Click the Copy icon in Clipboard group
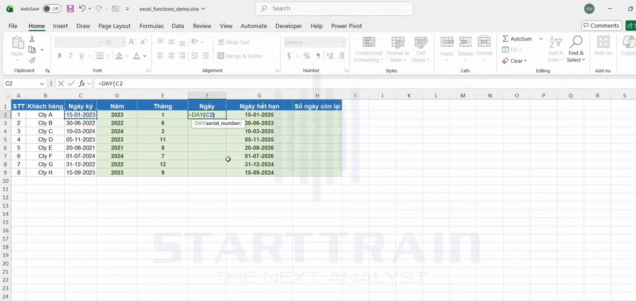The image size is (636, 301). coord(32,50)
